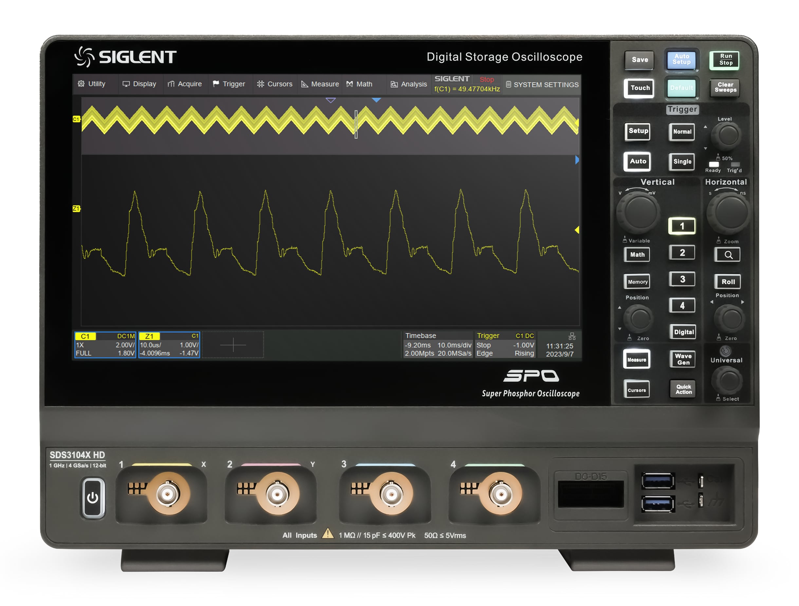
Task: Open the Trigger info box
Action: pyautogui.click(x=505, y=345)
